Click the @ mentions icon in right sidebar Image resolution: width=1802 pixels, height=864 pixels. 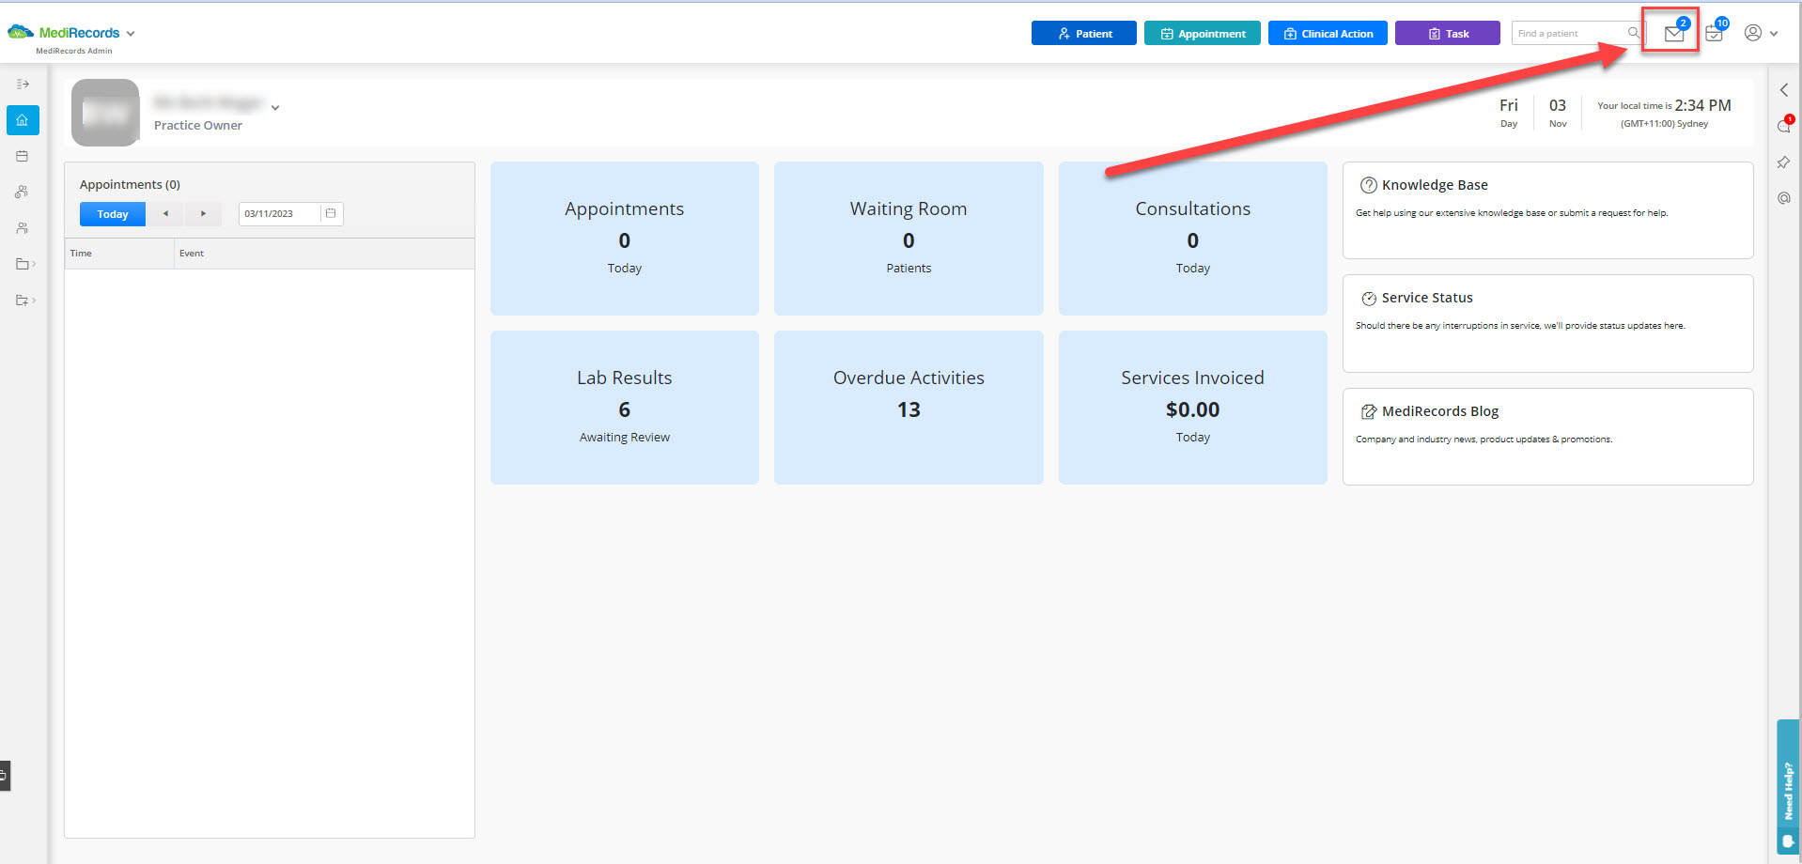tap(1784, 198)
